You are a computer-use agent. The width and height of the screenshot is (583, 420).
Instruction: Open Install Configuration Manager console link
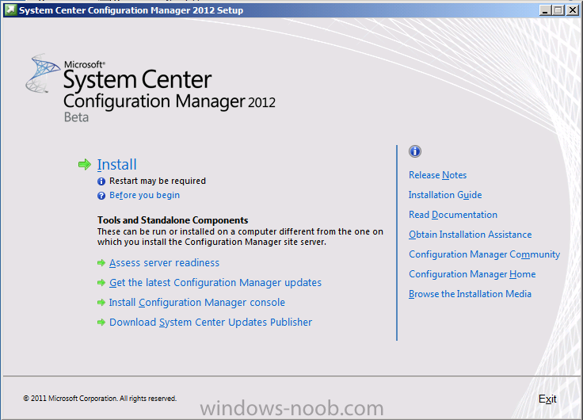coord(197,303)
